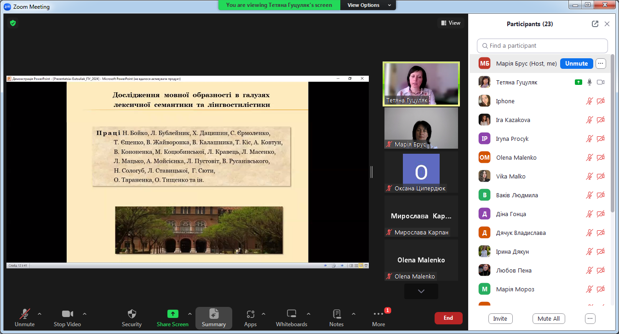Viewport: 619px width, 334px height.
Task: Open the Notes tool
Action: pos(336,314)
